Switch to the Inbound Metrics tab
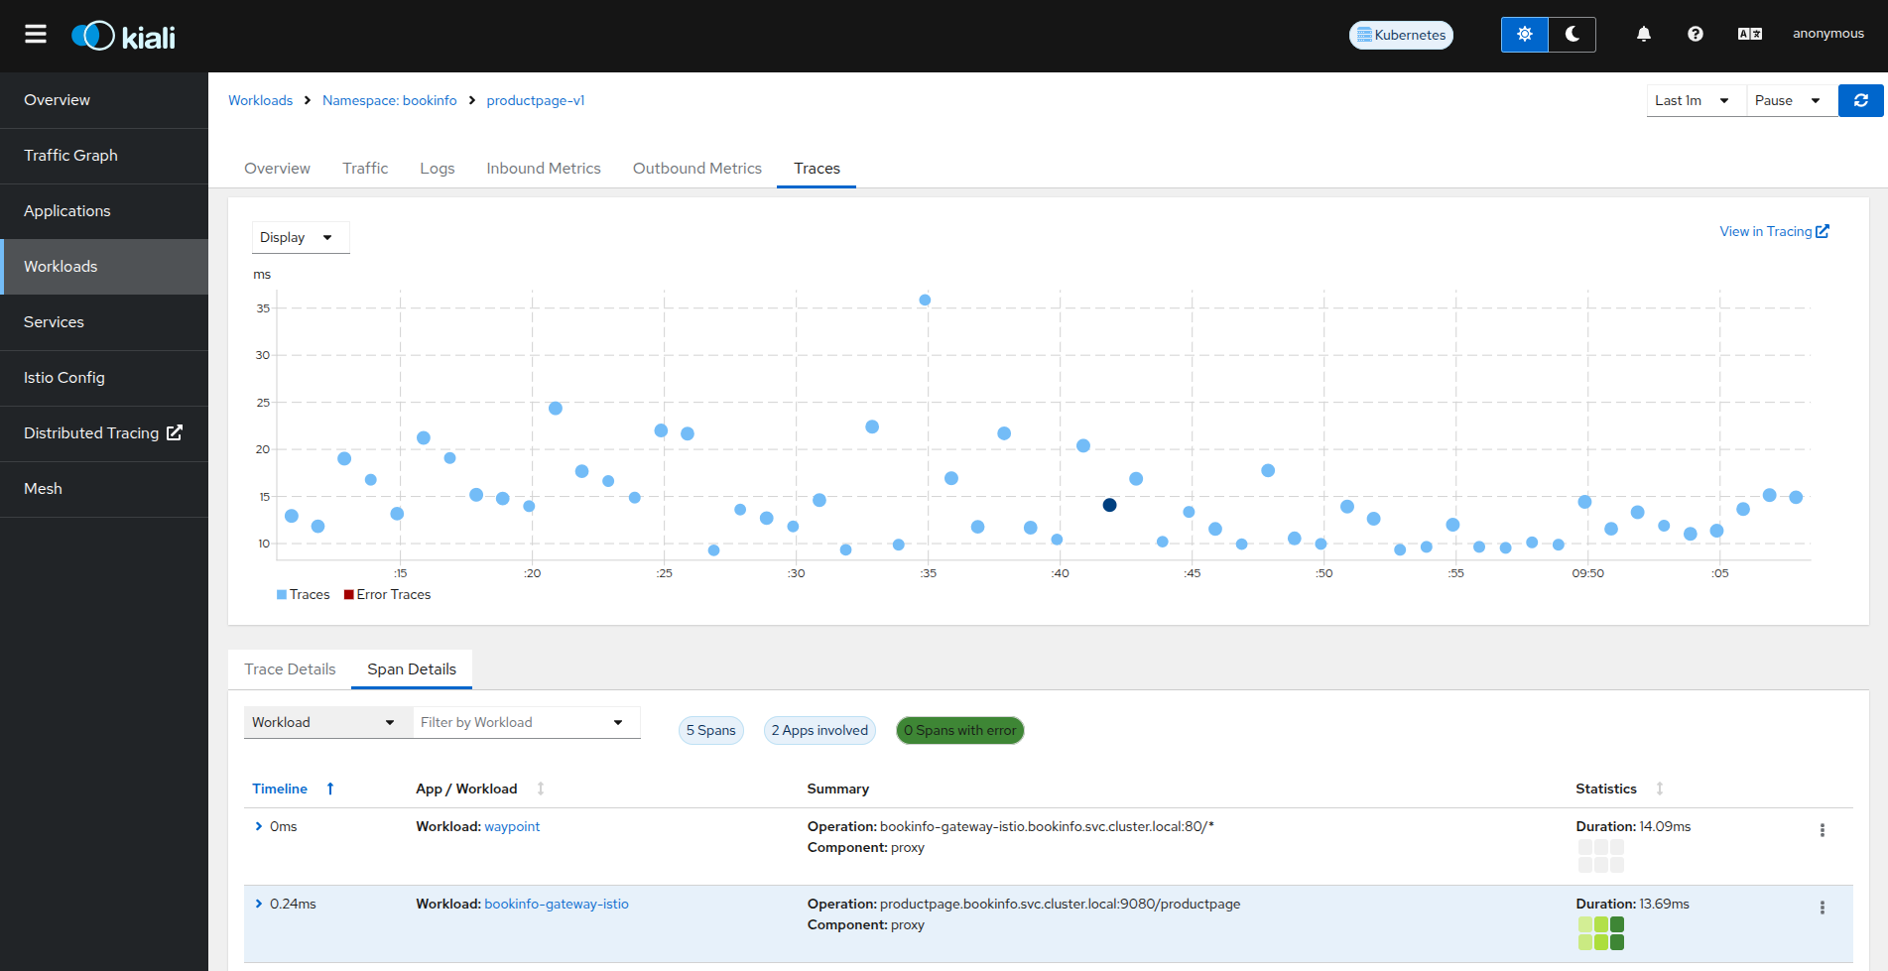The image size is (1888, 971). 543,169
